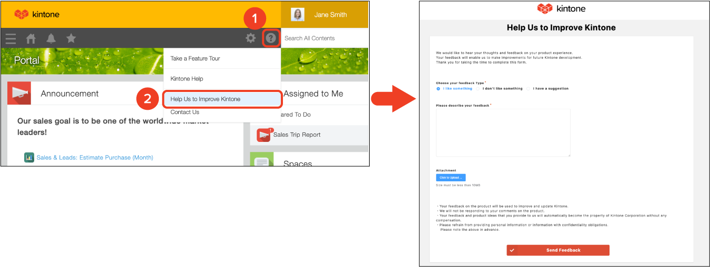Choose Contact Us in the help menu
This screenshot has width=710, height=267.
click(185, 112)
